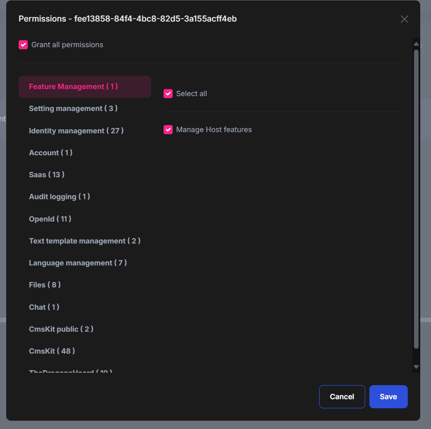Image resolution: width=431 pixels, height=429 pixels.
Task: Switch to Files permissions tab
Action: [45, 285]
